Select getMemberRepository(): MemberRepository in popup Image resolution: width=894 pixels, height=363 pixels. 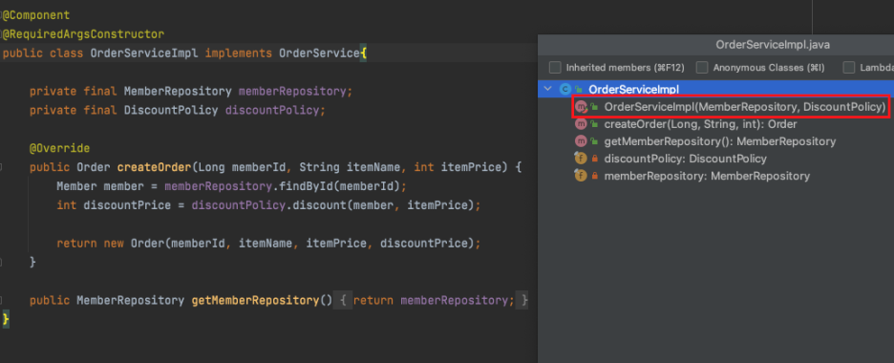[x=720, y=141]
